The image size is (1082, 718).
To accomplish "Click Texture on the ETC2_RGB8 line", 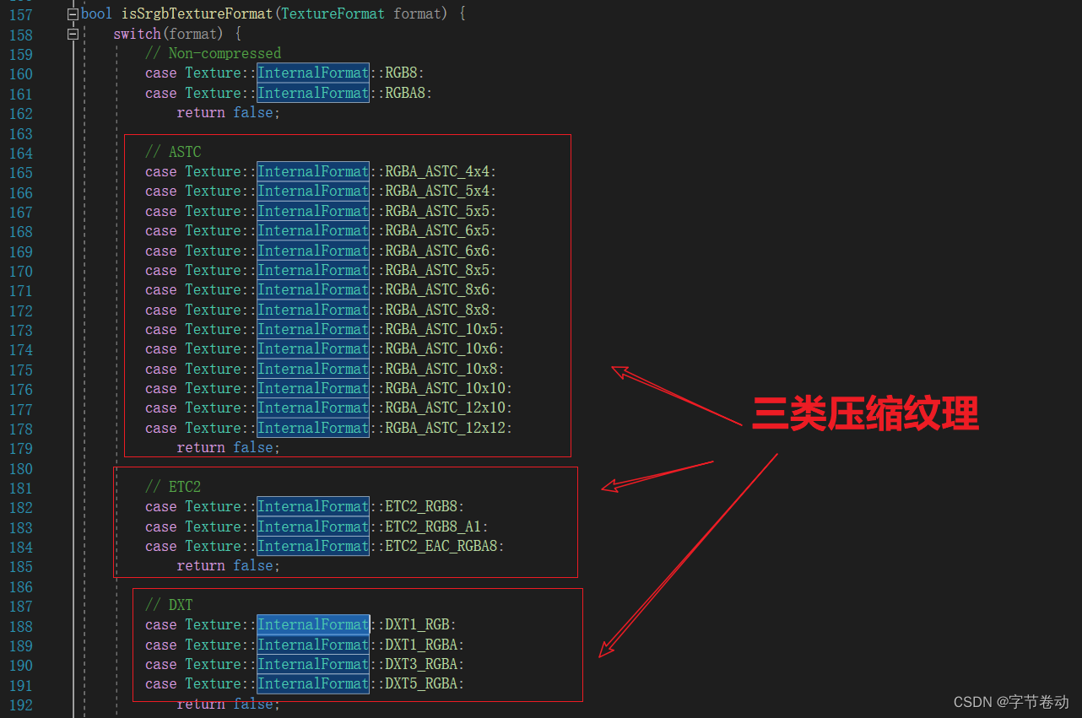I will pos(214,506).
